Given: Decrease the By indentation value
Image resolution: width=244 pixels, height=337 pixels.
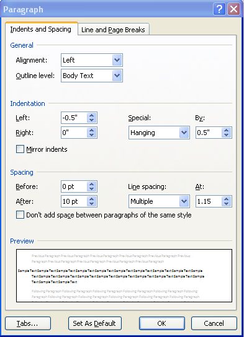Looking at the screenshot, I should pyautogui.click(x=226, y=135).
